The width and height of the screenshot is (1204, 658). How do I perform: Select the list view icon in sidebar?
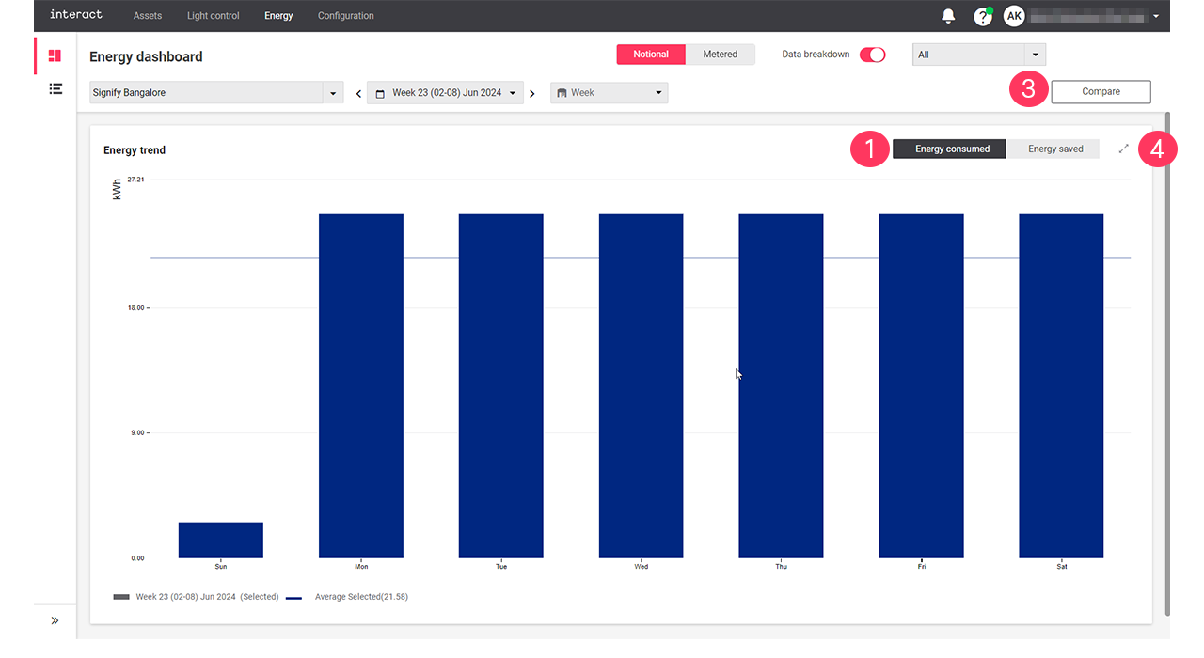[55, 88]
